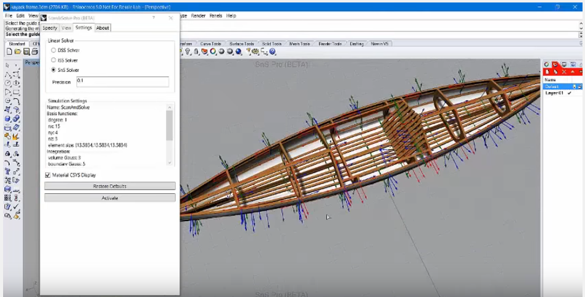Click the color wheel properties icon in toolbar
Image resolution: width=585 pixels, height=297 pixels.
tap(213, 51)
